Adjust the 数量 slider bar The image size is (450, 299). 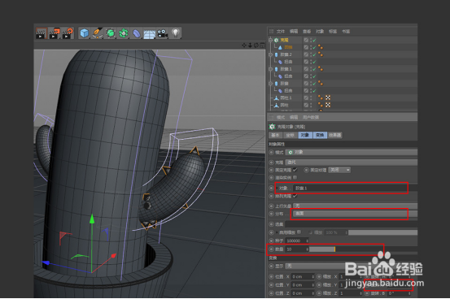pos(347,249)
